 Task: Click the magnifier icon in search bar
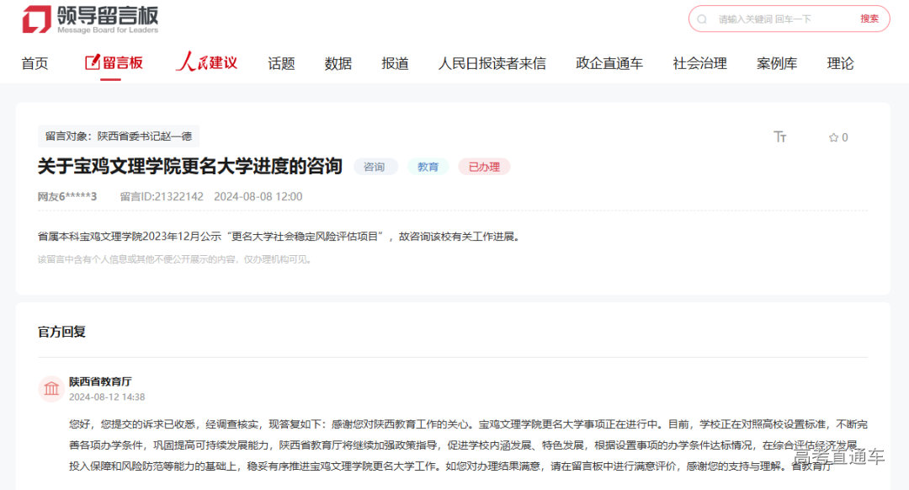701,19
